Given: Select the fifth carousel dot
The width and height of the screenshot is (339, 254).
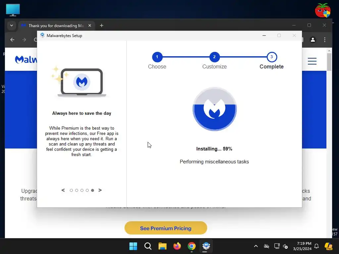Looking at the screenshot, I should tap(93, 190).
